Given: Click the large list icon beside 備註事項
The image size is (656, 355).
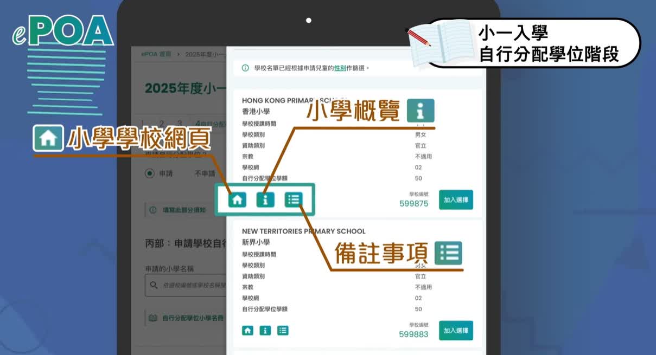Looking at the screenshot, I should (448, 253).
